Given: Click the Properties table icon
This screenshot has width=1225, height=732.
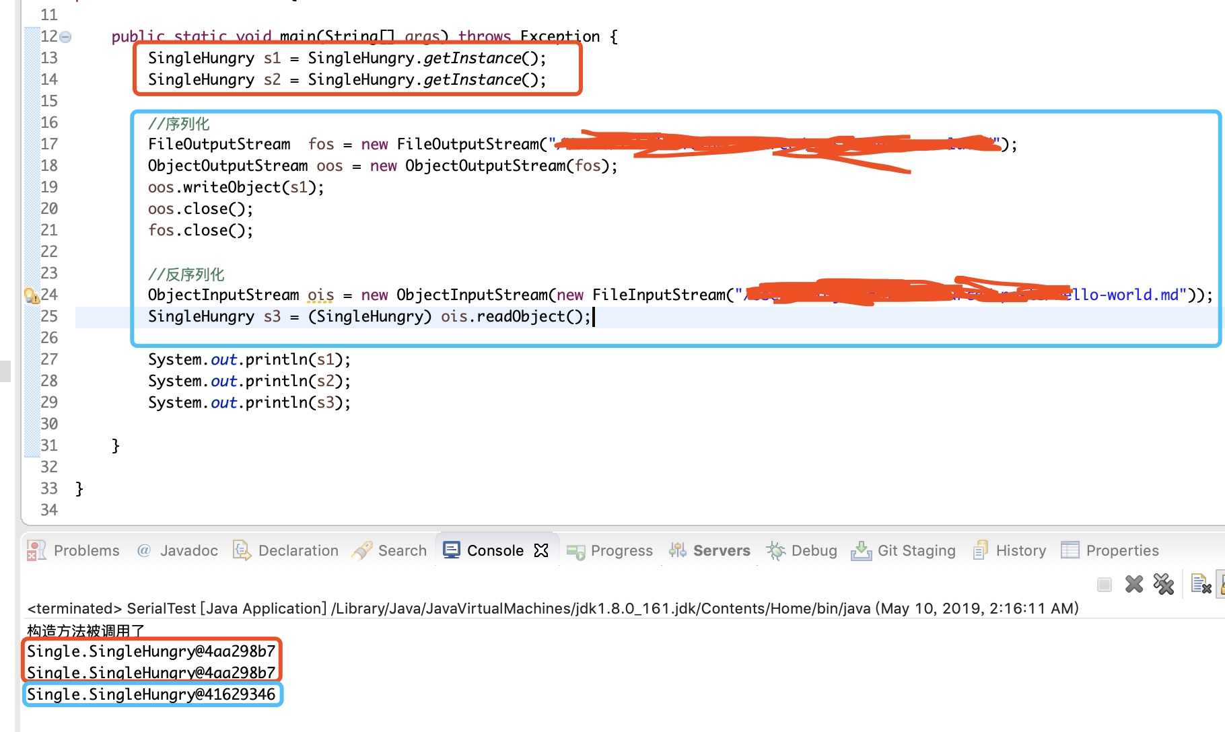Looking at the screenshot, I should pyautogui.click(x=1070, y=550).
